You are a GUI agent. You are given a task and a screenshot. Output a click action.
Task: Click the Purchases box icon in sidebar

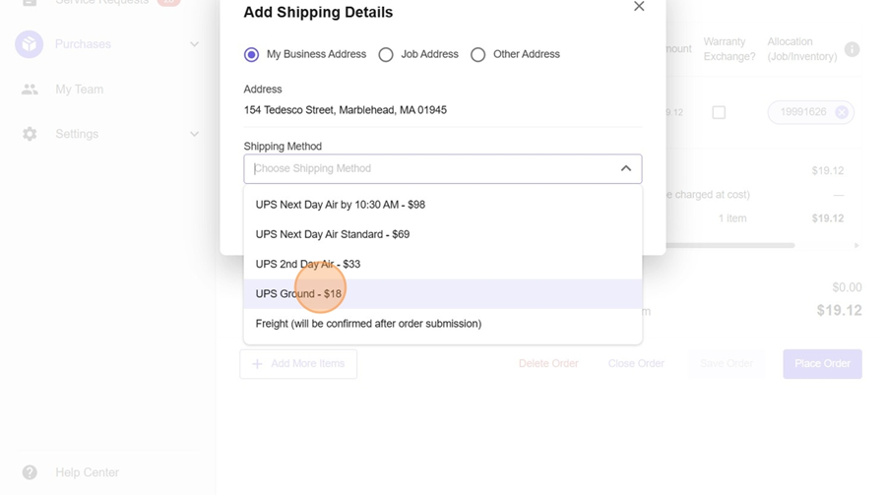click(30, 44)
